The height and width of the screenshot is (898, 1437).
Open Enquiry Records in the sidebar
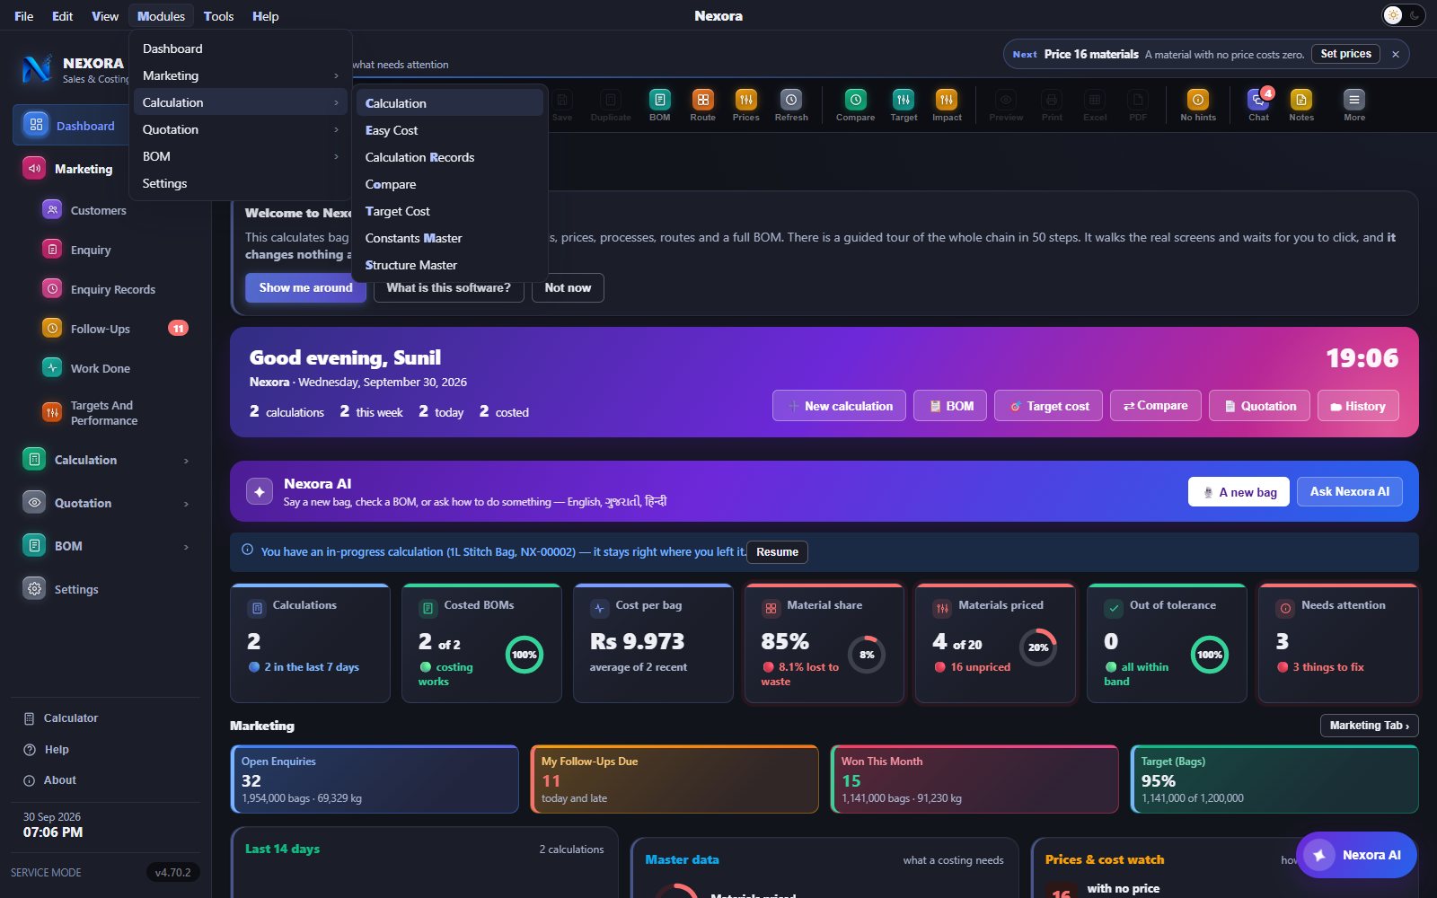pos(112,289)
